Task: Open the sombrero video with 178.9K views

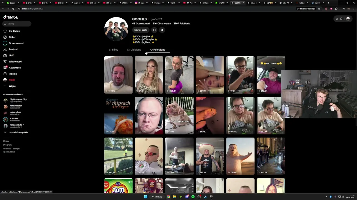Action: (x=210, y=156)
